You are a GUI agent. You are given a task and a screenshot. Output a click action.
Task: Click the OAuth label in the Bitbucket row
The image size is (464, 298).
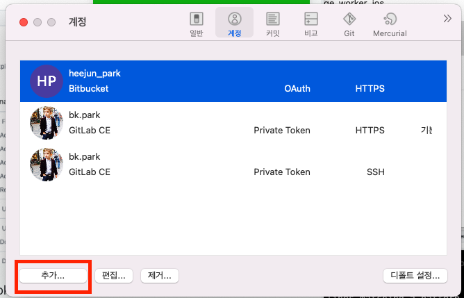click(x=297, y=88)
